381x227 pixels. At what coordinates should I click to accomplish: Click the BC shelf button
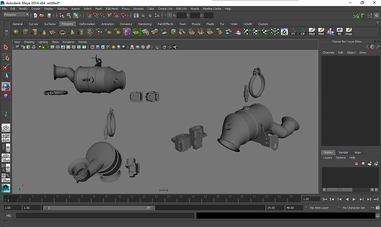tap(340, 31)
